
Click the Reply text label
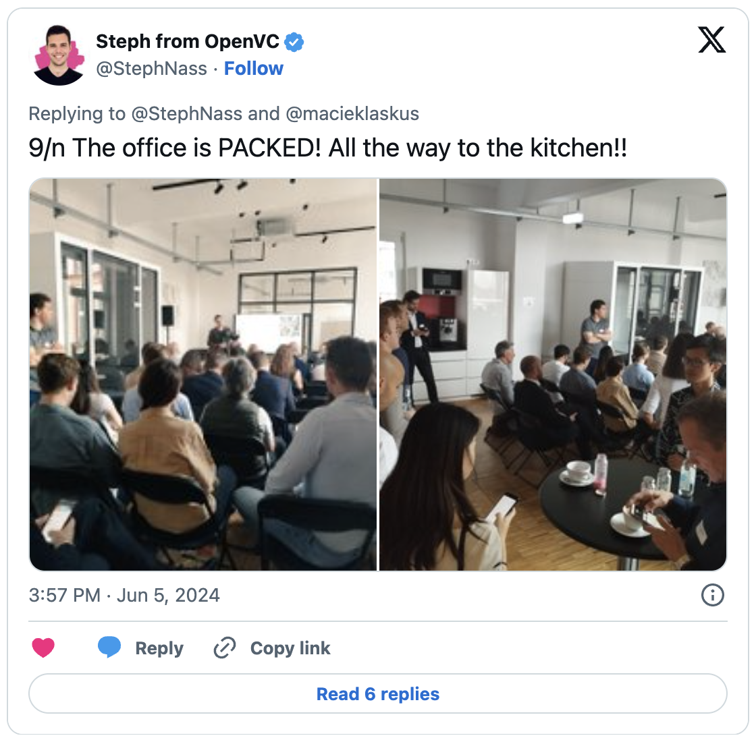click(159, 648)
